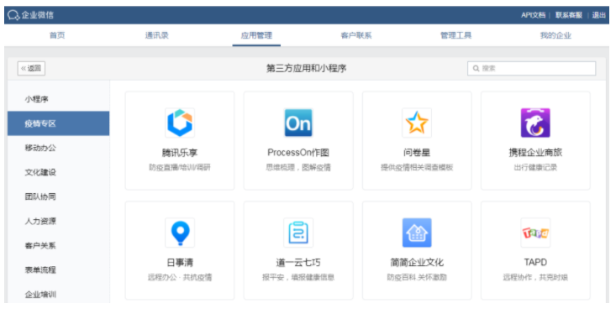Click the 思维梳理，图解疫情 description
616x314 pixels.
coord(298,168)
